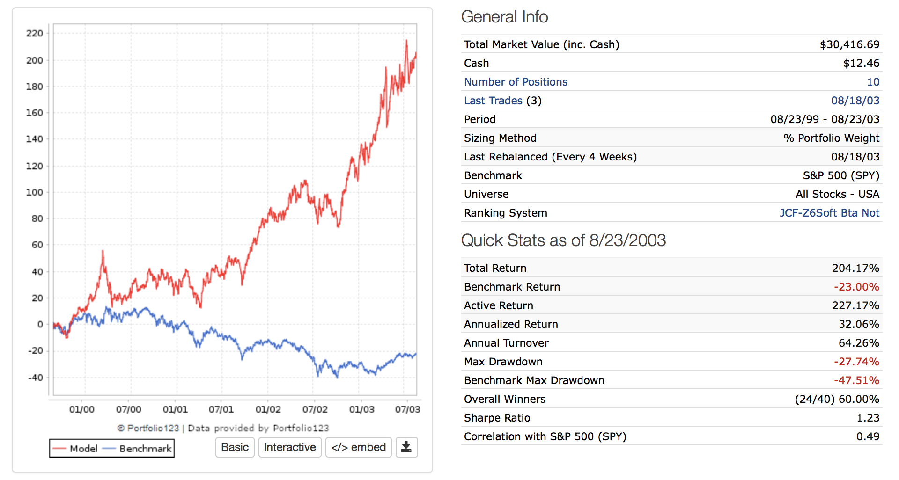
Task: Click the positions count value 10
Action: 873,82
